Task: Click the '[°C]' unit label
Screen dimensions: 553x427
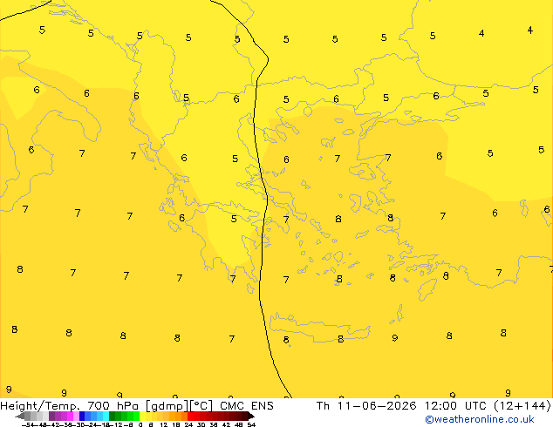Action: tap(201, 406)
